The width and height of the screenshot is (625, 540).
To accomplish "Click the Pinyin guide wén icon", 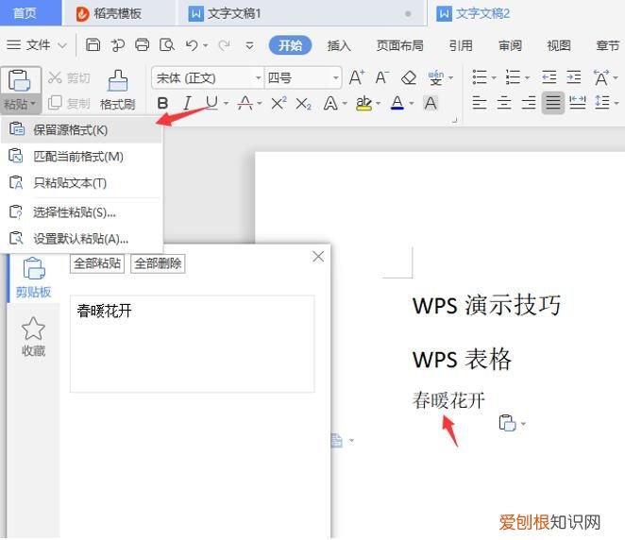I will [x=435, y=77].
